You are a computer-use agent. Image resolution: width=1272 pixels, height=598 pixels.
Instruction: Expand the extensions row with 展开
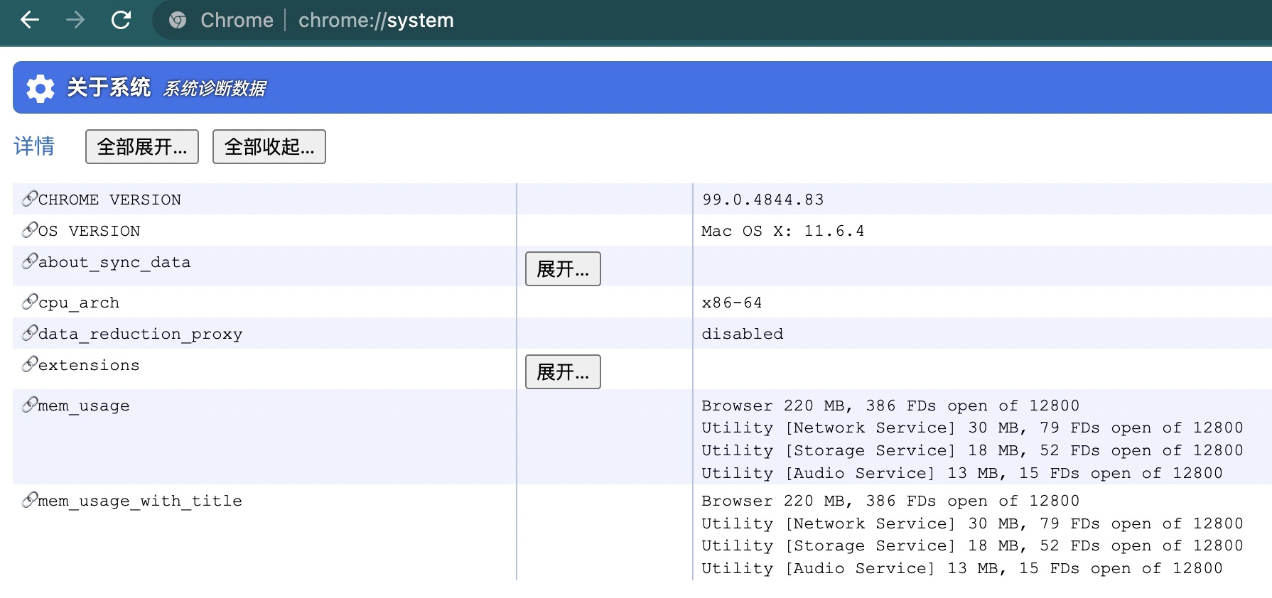pos(563,372)
